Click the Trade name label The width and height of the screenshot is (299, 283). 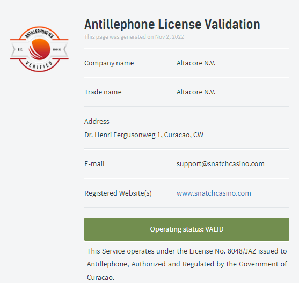[x=103, y=92]
